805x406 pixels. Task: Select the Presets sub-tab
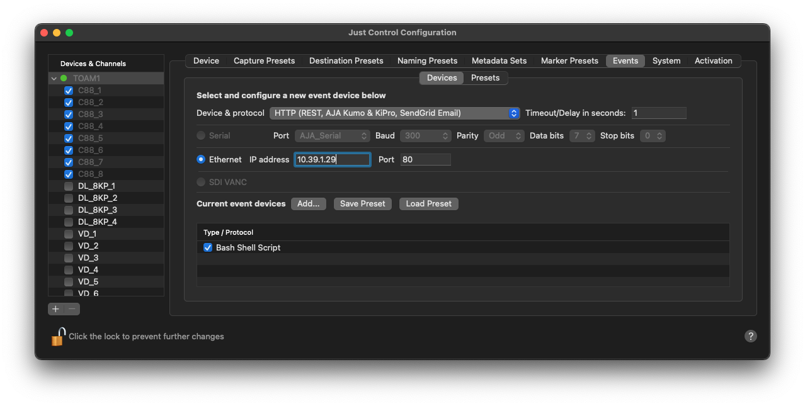tap(485, 78)
